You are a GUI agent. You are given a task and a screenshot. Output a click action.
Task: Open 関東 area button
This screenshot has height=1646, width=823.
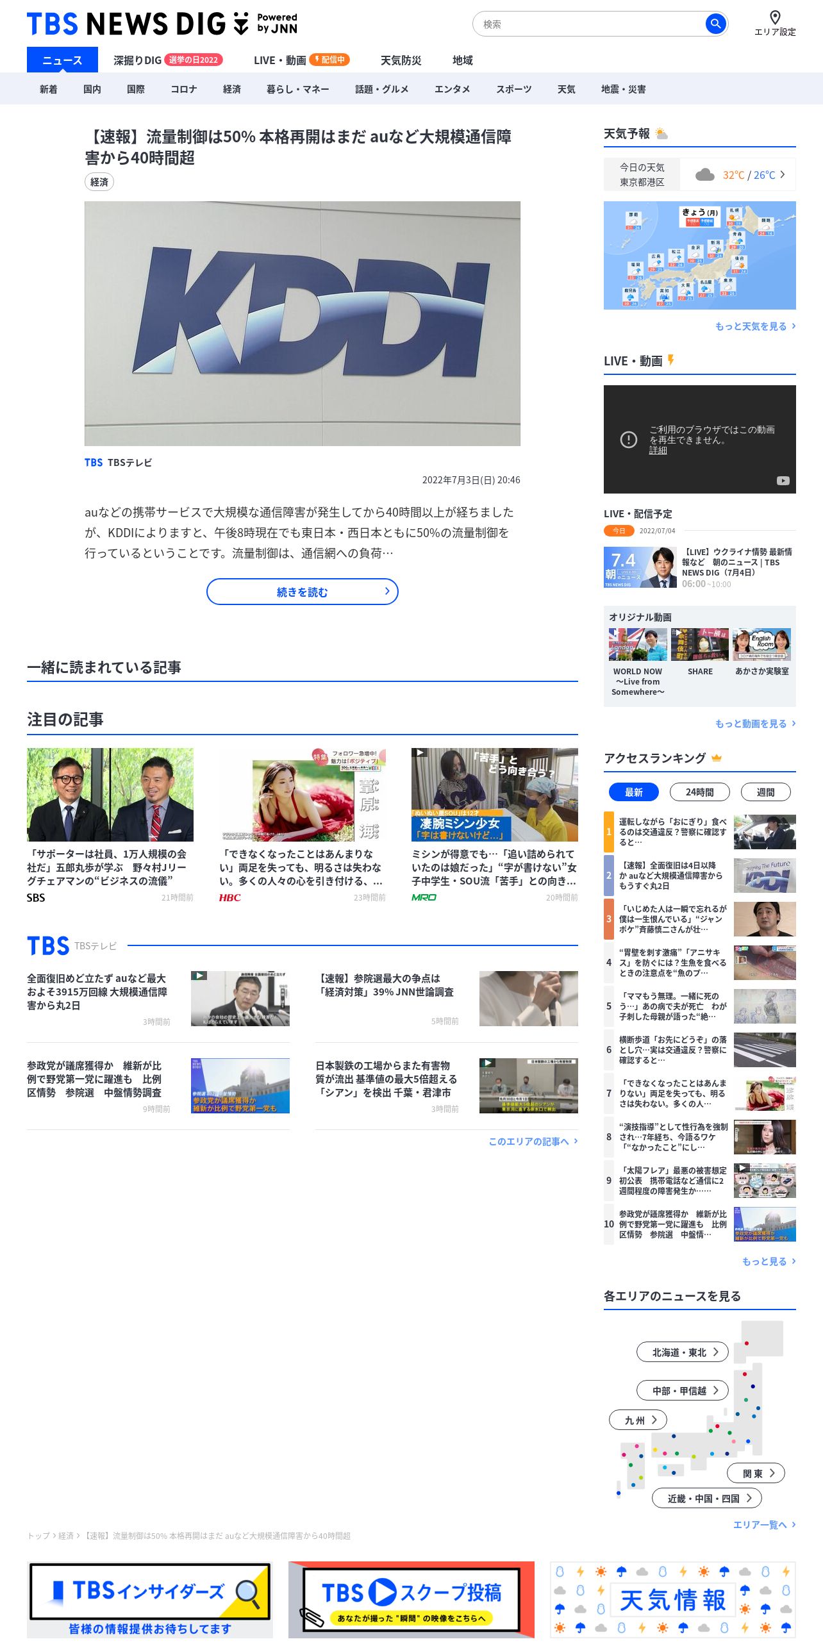(x=756, y=1473)
